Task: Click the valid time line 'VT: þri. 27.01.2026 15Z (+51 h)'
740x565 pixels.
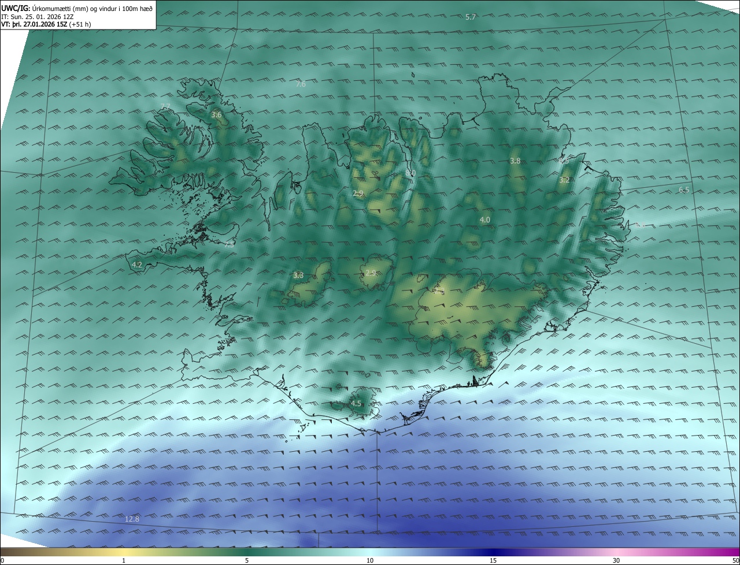Action: click(46, 24)
